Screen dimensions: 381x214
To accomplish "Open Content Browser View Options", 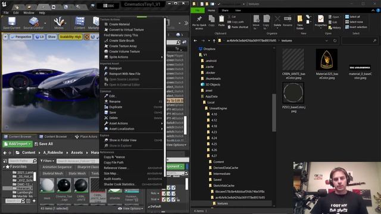I will 130,209.
